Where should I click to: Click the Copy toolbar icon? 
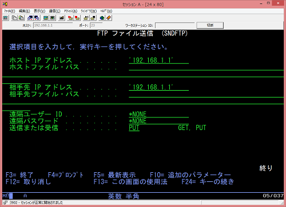(14, 18)
